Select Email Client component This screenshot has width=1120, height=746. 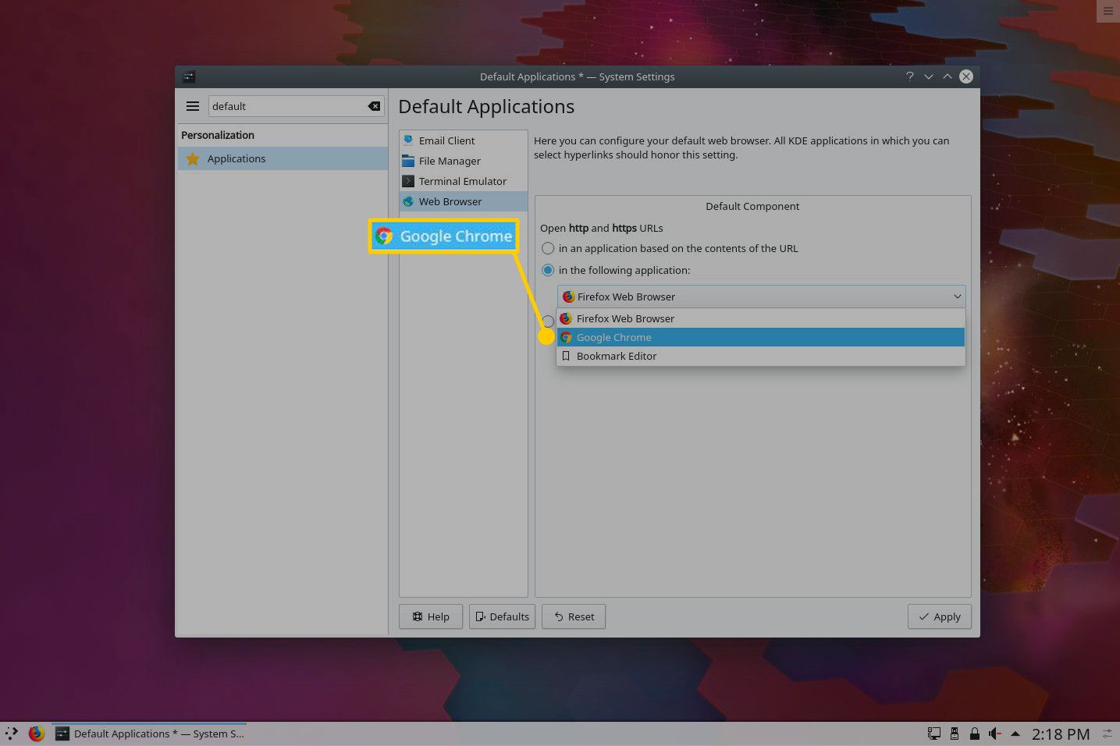tap(464, 140)
